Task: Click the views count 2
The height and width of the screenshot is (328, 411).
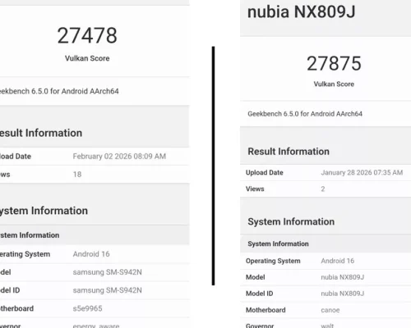Action: pyautogui.click(x=323, y=189)
